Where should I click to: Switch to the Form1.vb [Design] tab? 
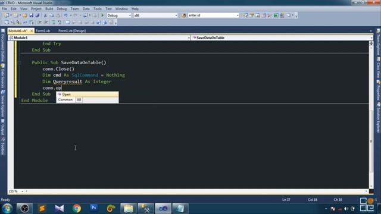coord(72,31)
